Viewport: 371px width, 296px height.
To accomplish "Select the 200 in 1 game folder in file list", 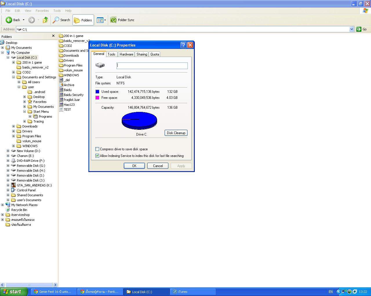I will (71, 36).
